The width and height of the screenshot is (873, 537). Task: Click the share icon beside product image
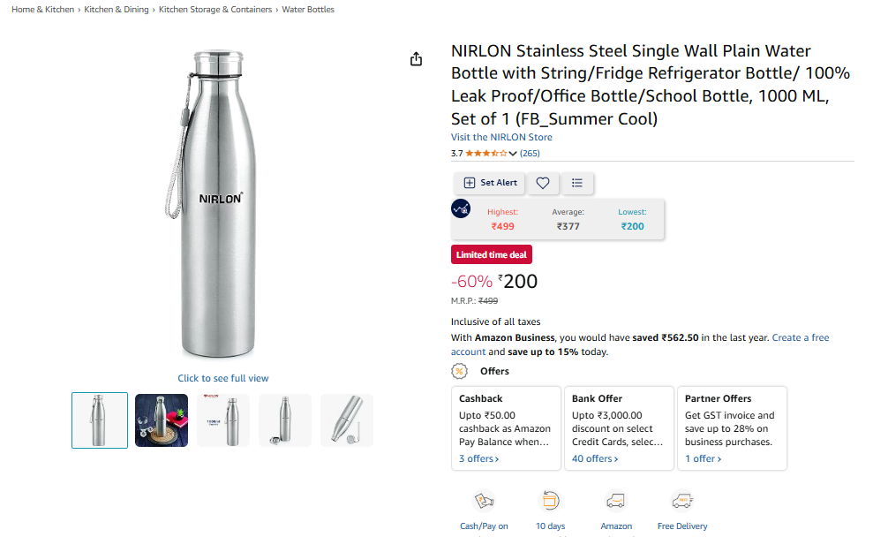[417, 59]
